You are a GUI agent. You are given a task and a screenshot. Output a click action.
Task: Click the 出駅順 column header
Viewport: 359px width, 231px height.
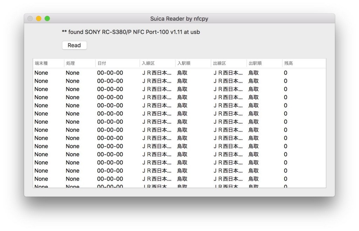[264, 63]
